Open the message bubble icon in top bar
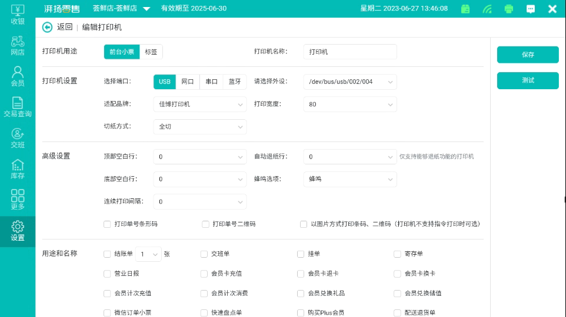The width and height of the screenshot is (566, 317). (x=531, y=9)
